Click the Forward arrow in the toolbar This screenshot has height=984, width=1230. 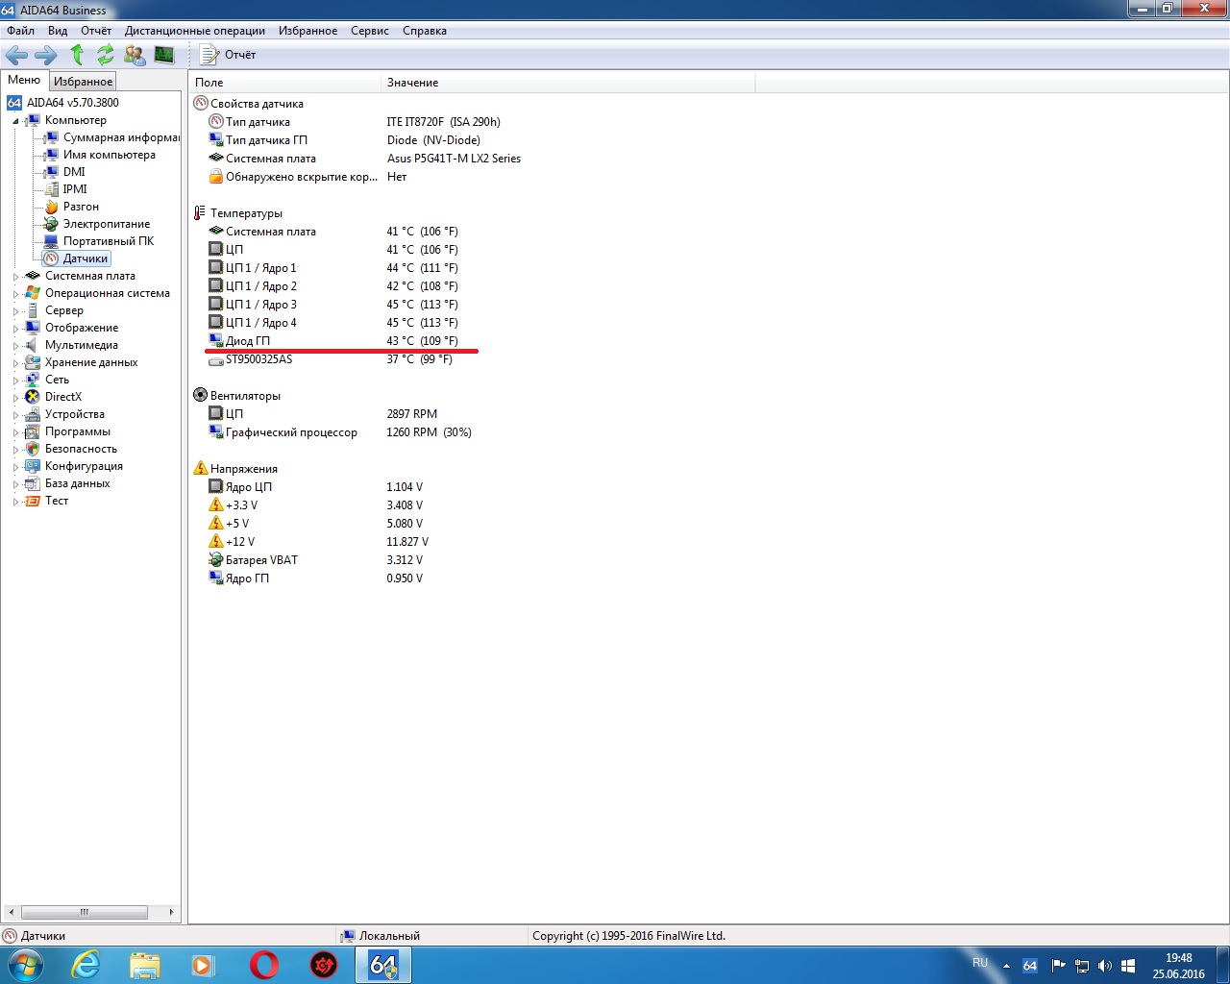click(x=46, y=55)
